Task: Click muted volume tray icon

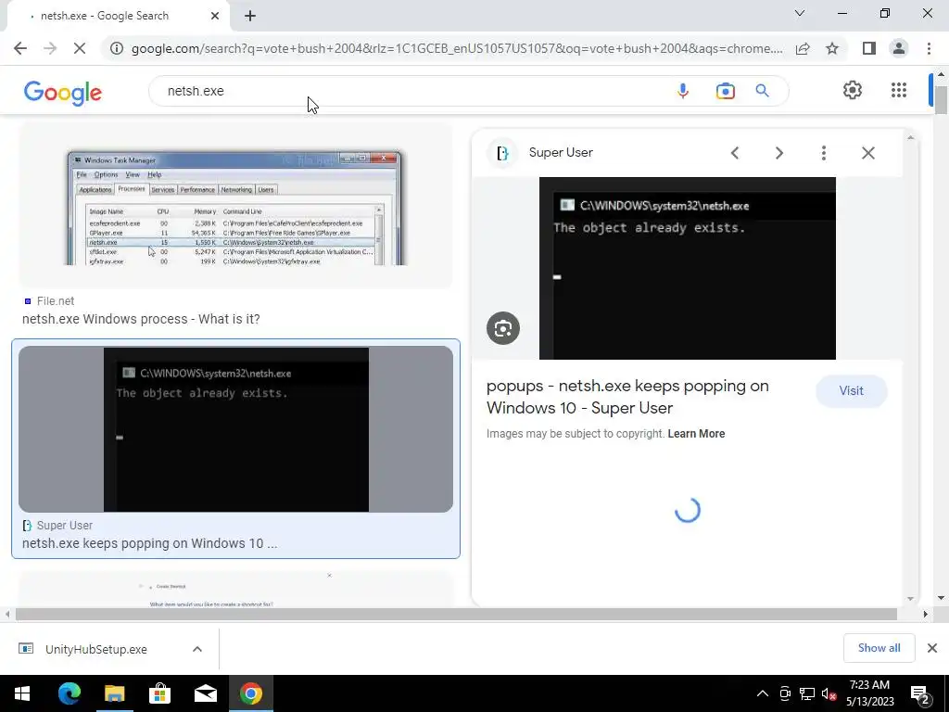Action: [x=829, y=693]
